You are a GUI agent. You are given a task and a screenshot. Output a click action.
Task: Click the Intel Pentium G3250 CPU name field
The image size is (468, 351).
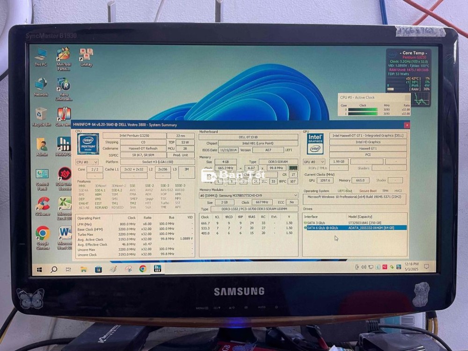point(134,136)
